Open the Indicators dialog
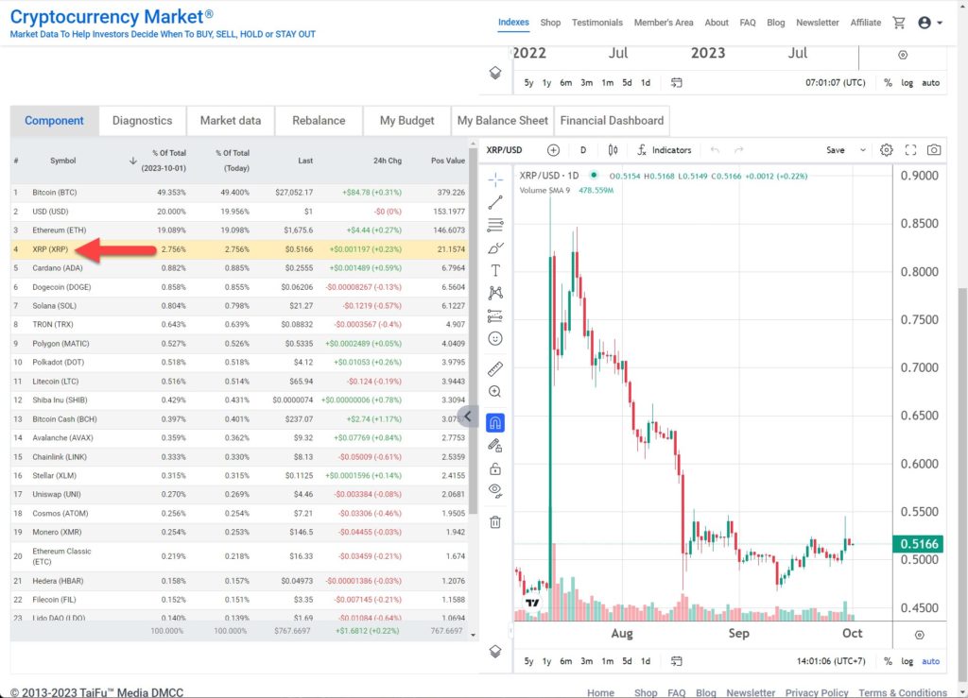This screenshot has width=968, height=698. click(665, 150)
